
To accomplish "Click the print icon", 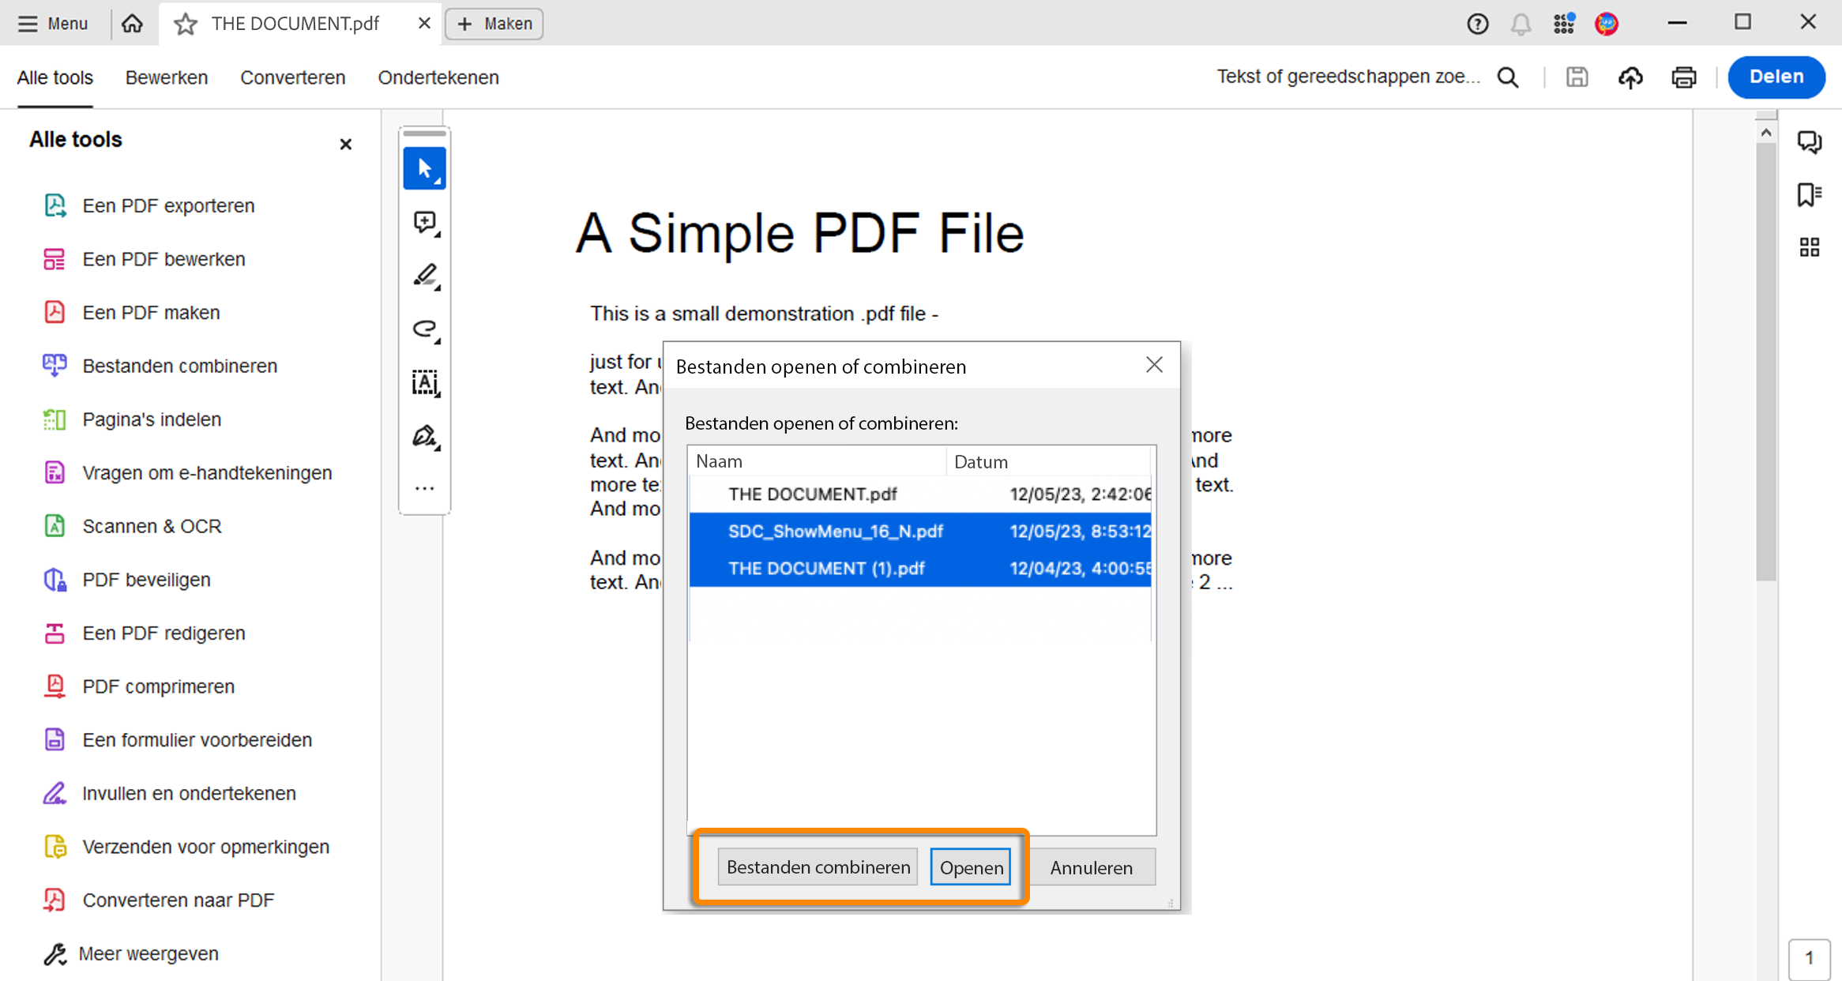I will tap(1683, 77).
